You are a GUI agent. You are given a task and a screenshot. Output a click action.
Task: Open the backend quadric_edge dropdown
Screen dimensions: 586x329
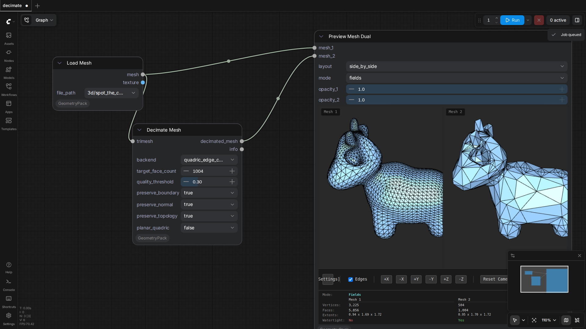coord(209,160)
